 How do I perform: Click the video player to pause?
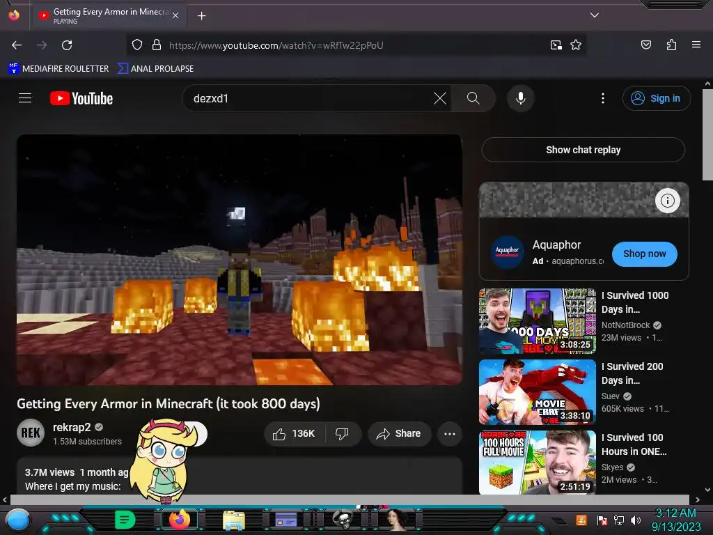pos(240,260)
